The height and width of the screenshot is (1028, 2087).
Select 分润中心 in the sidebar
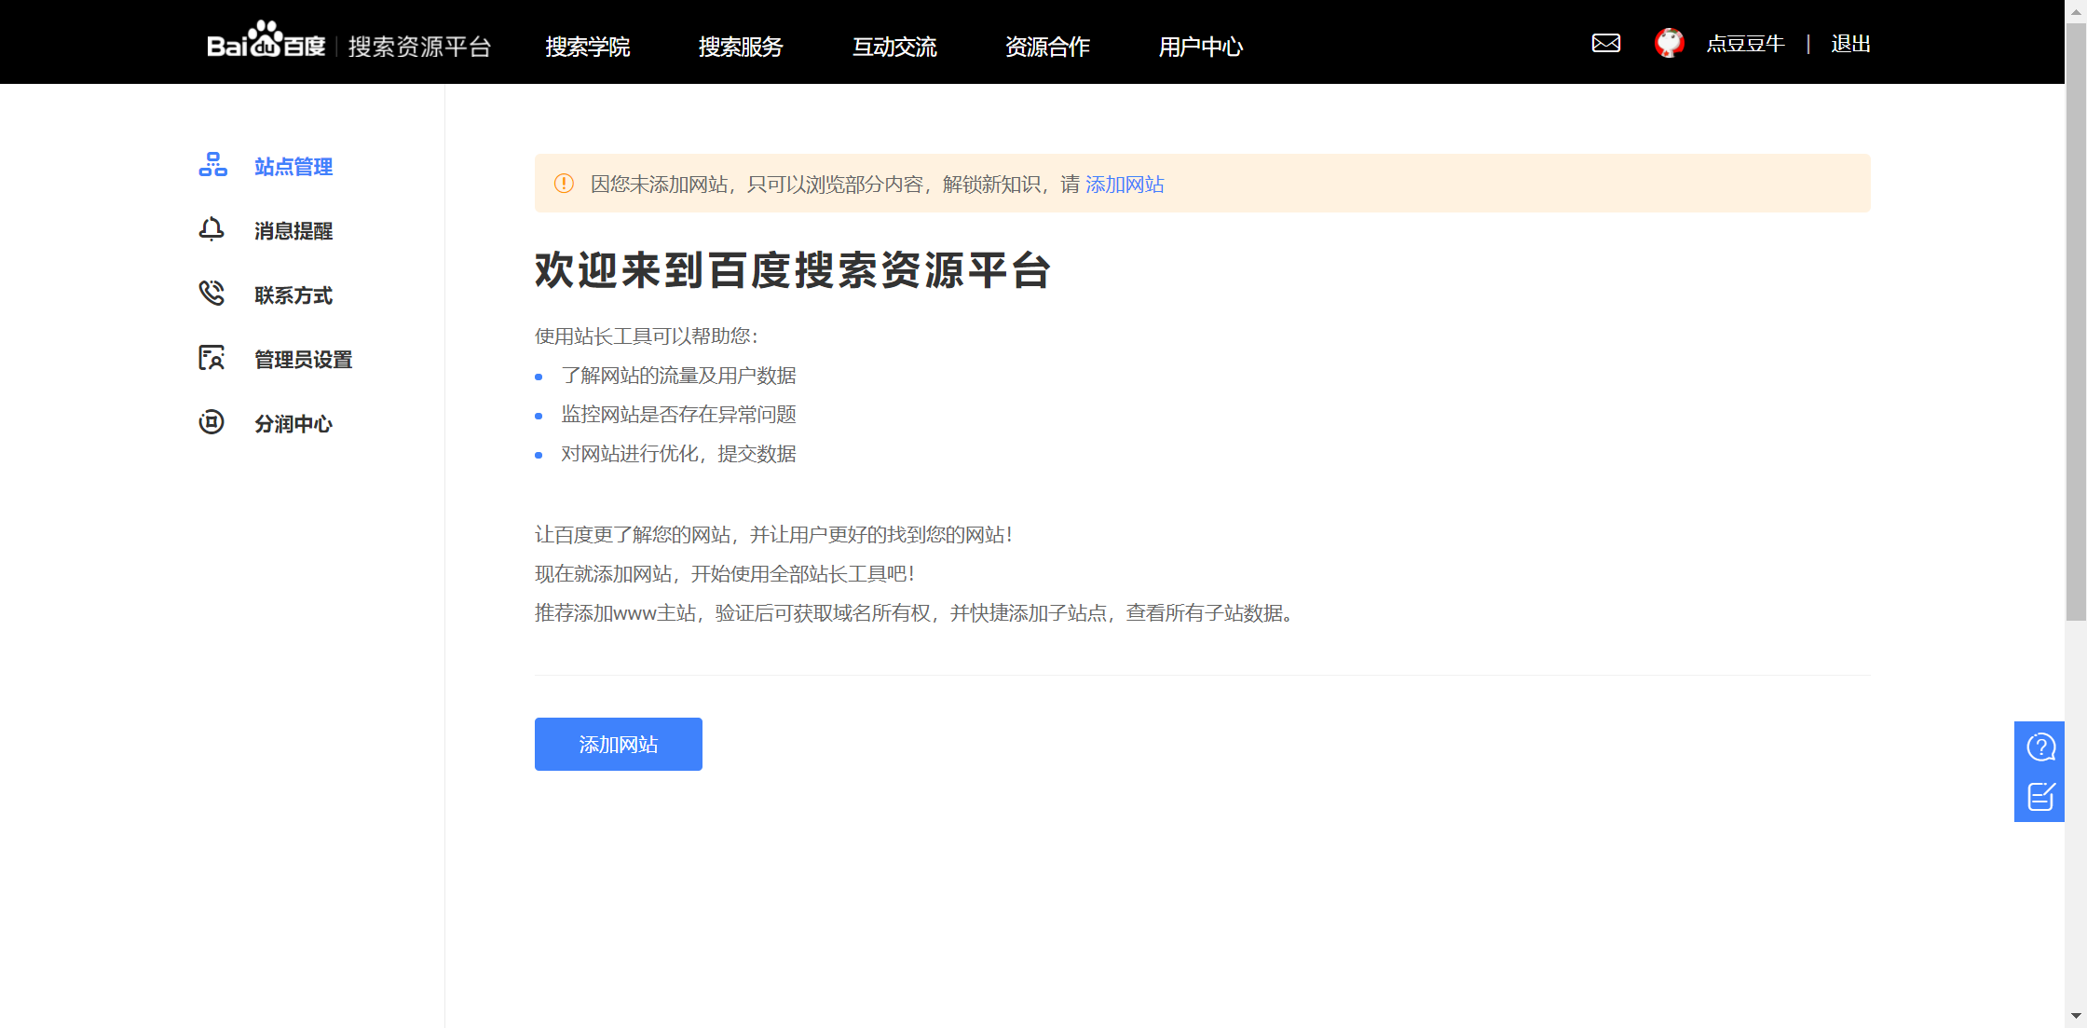pyautogui.click(x=293, y=424)
